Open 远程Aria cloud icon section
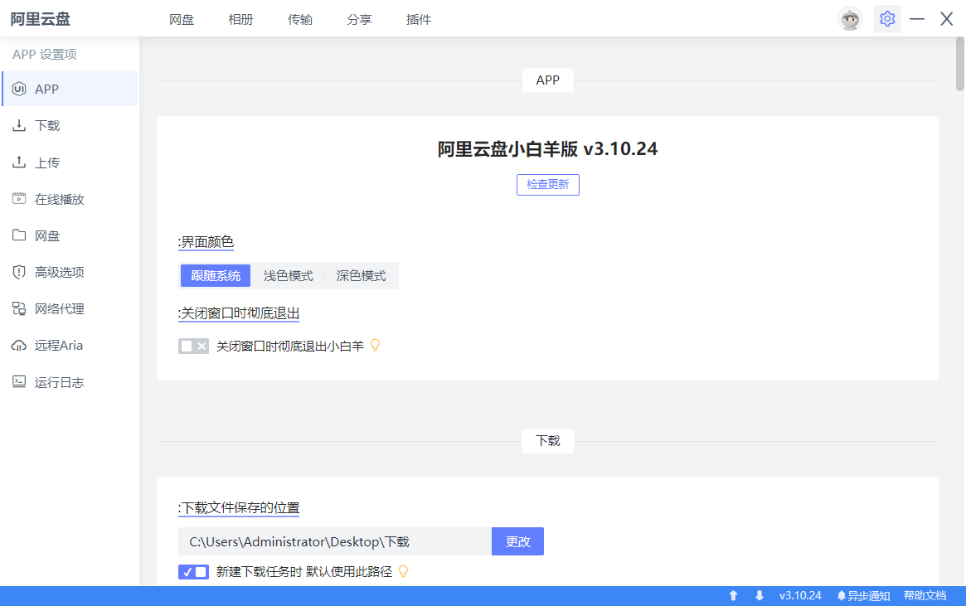The height and width of the screenshot is (606, 966). 19,346
